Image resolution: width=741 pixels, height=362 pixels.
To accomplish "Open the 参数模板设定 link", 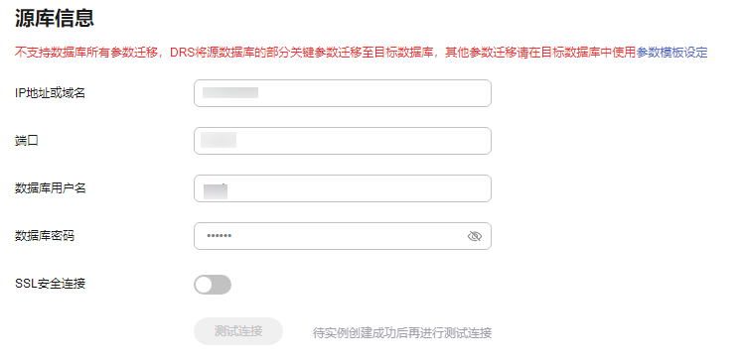I will pyautogui.click(x=672, y=53).
